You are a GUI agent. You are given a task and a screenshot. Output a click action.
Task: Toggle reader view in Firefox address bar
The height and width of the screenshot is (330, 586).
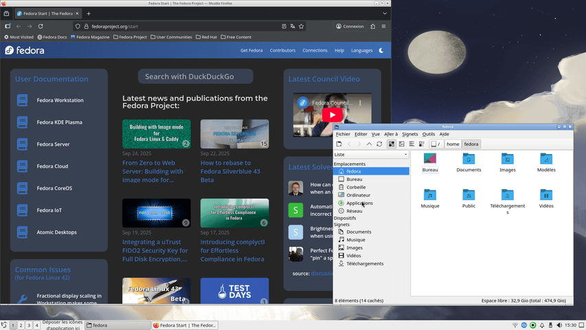coord(284,27)
